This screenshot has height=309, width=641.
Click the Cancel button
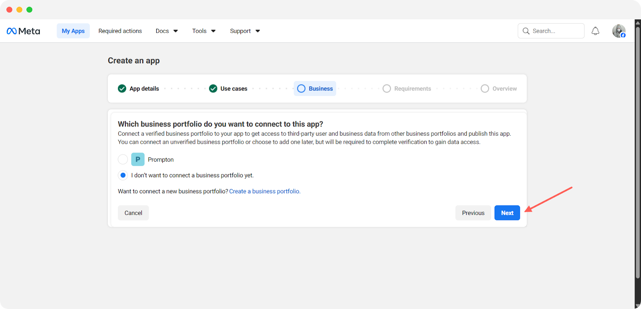click(133, 213)
